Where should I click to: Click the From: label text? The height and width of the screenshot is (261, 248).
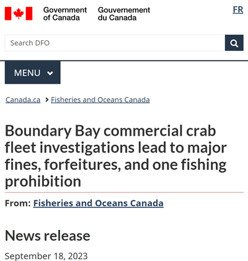coord(18,203)
